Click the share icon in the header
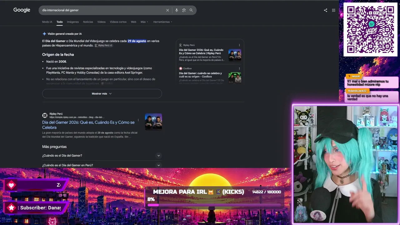The width and height of the screenshot is (400, 225). click(x=325, y=10)
